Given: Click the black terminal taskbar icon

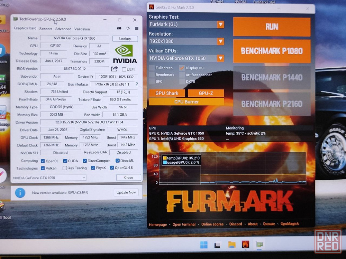Looking at the screenshot, I should pyautogui.click(x=217, y=245).
